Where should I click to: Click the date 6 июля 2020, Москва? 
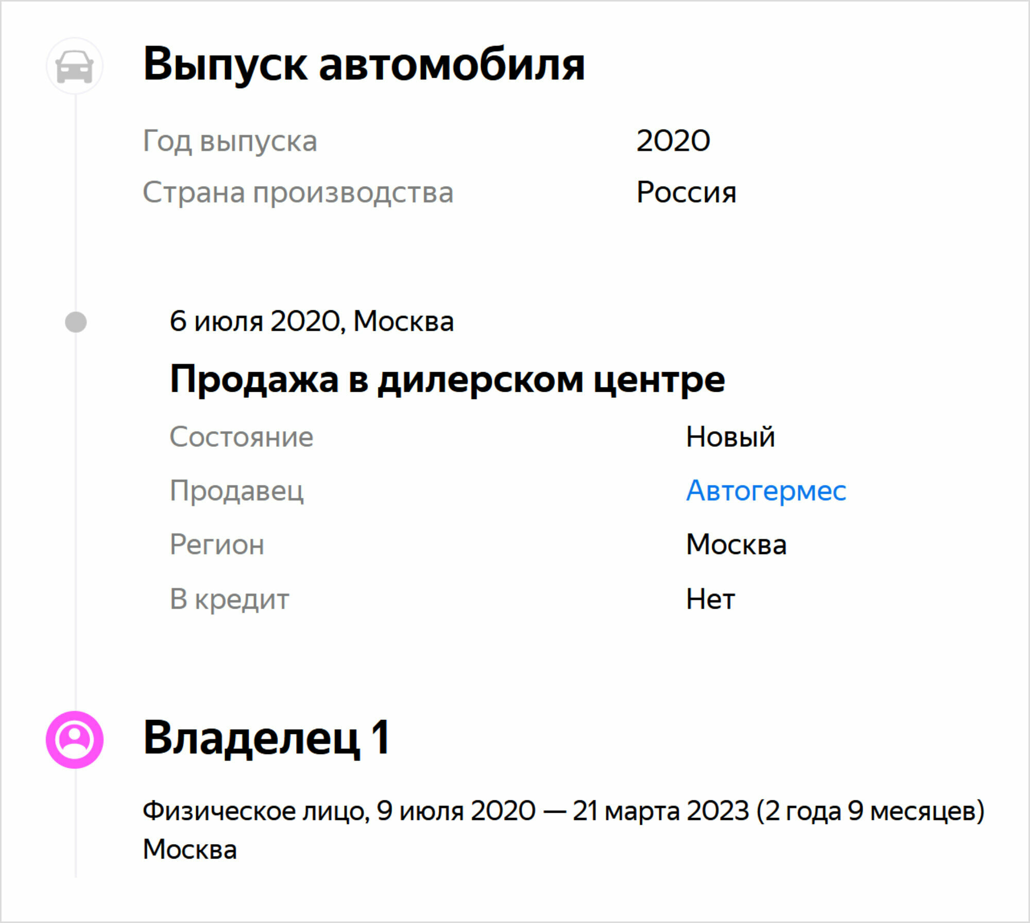312,321
